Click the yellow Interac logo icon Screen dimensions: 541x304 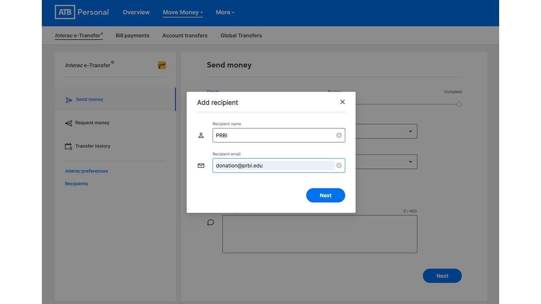pos(162,65)
